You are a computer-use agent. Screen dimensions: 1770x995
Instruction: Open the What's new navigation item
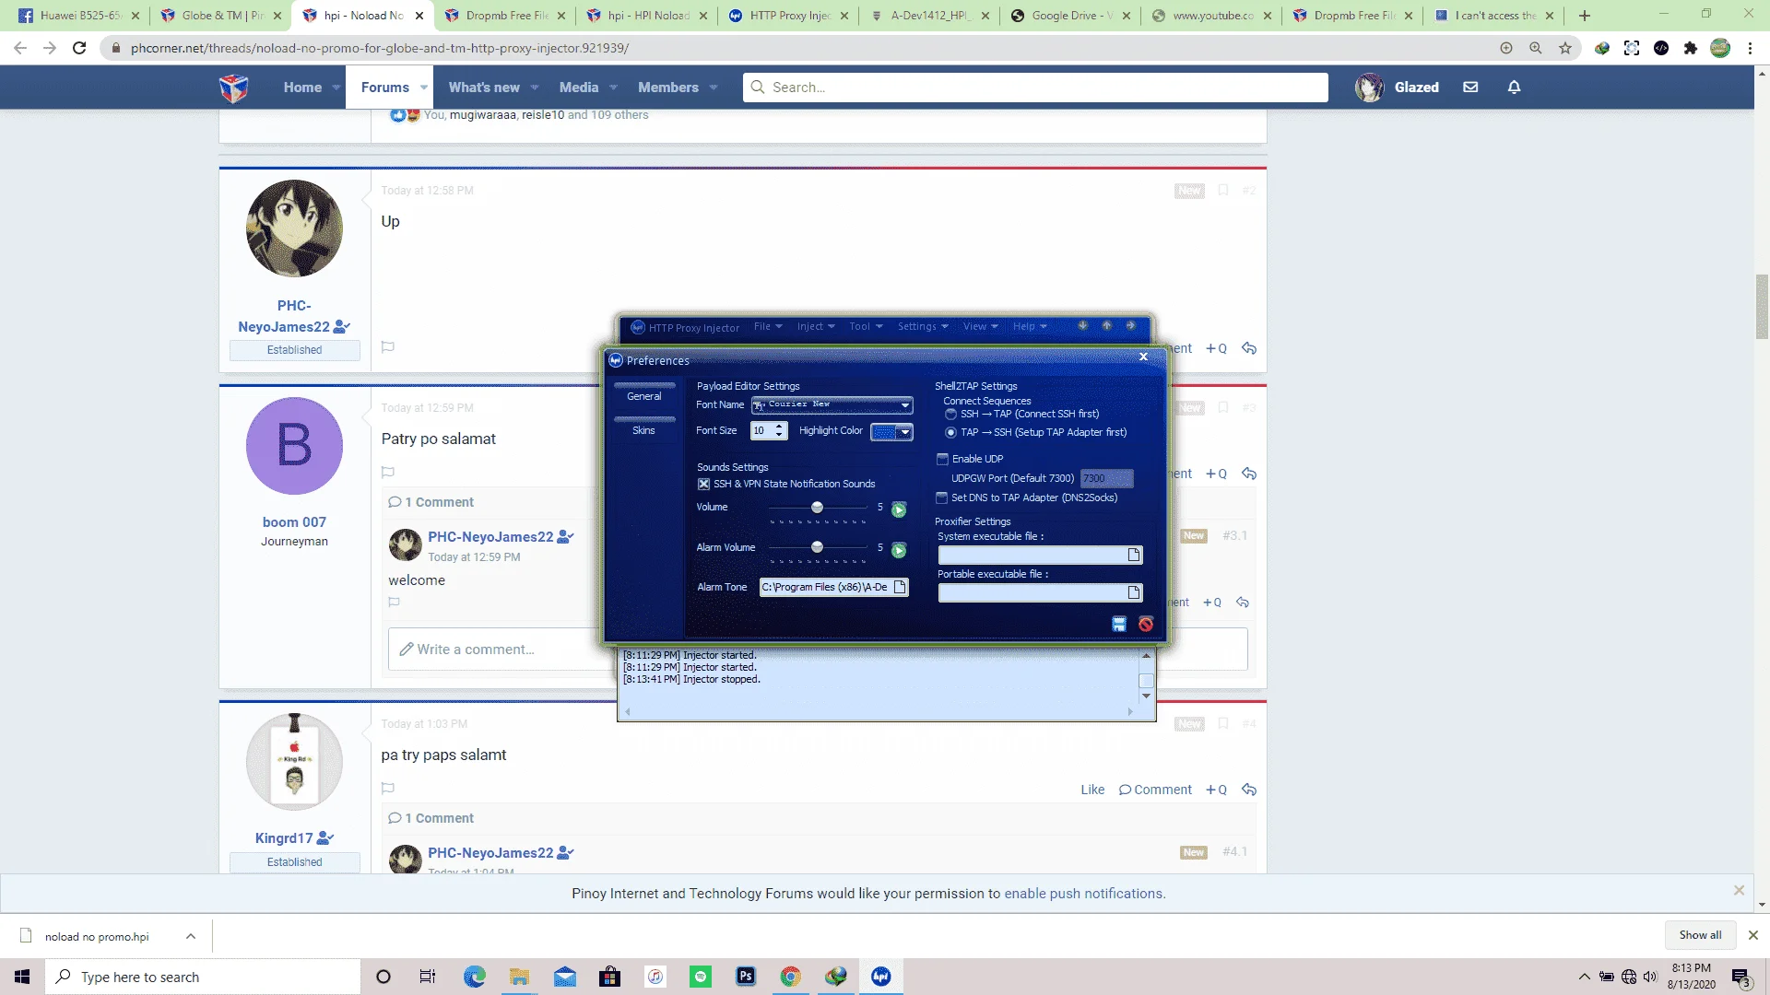pos(484,88)
